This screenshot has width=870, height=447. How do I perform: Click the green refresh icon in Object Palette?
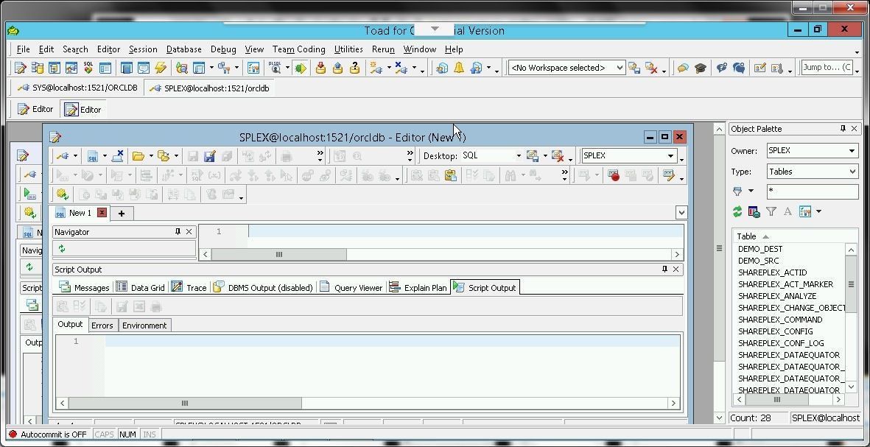coord(737,211)
